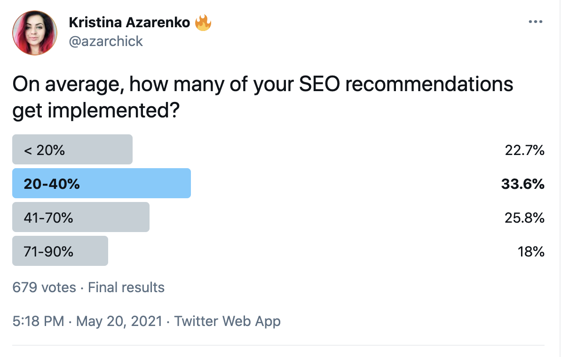The height and width of the screenshot is (357, 569).
Task: Click the 'Final results' text
Action: tap(126, 287)
